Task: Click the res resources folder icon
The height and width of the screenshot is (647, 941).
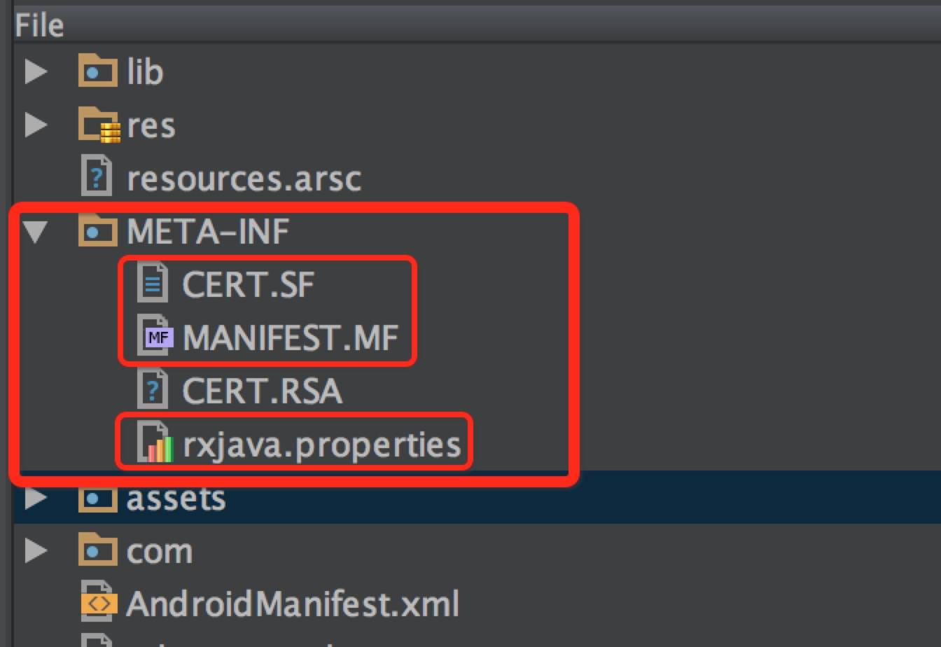Action: [99, 125]
